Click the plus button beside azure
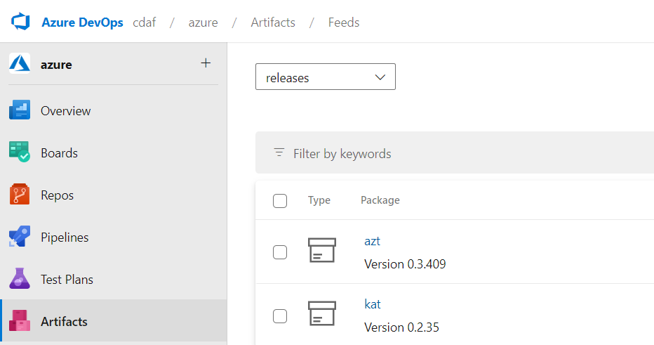This screenshot has height=345, width=654. [x=206, y=63]
